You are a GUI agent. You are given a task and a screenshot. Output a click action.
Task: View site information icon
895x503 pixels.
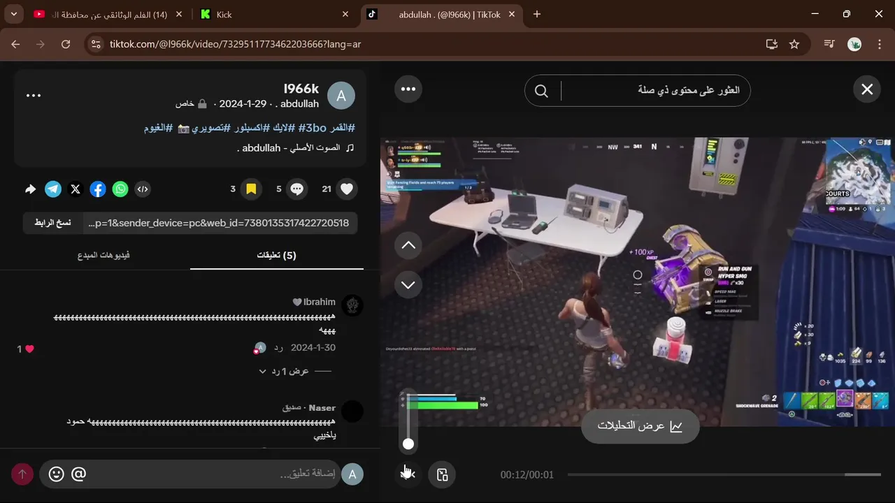click(96, 44)
